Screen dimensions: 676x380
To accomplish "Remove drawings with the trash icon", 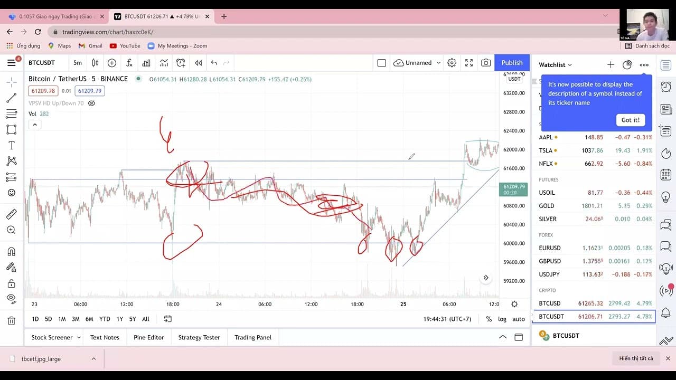I will coord(11,320).
